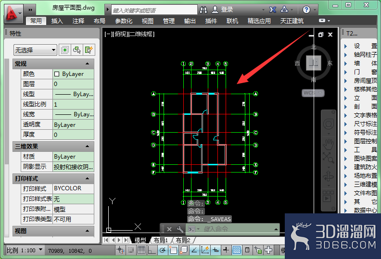Select Zoom Extents on navigation bar

pos(328,158)
